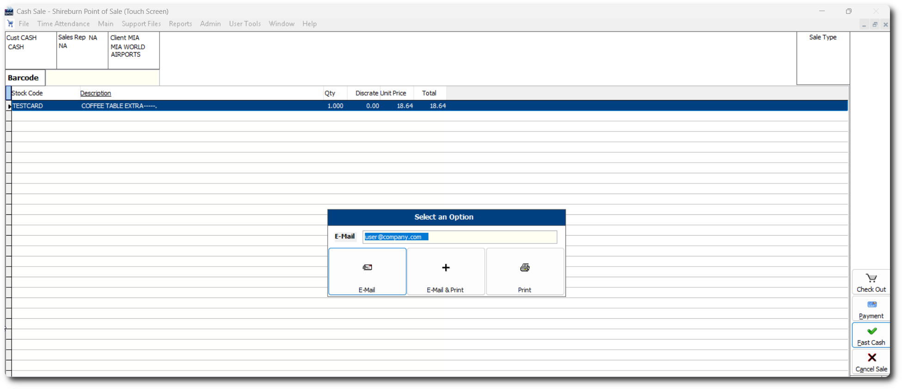This screenshot has width=902, height=389.
Task: Open the File menu
Action: [24, 24]
